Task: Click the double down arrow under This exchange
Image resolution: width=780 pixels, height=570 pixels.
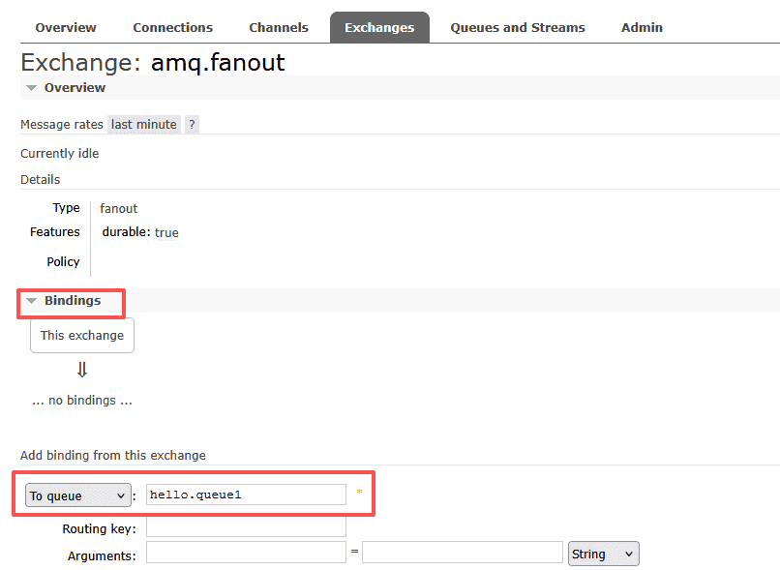Action: point(82,370)
